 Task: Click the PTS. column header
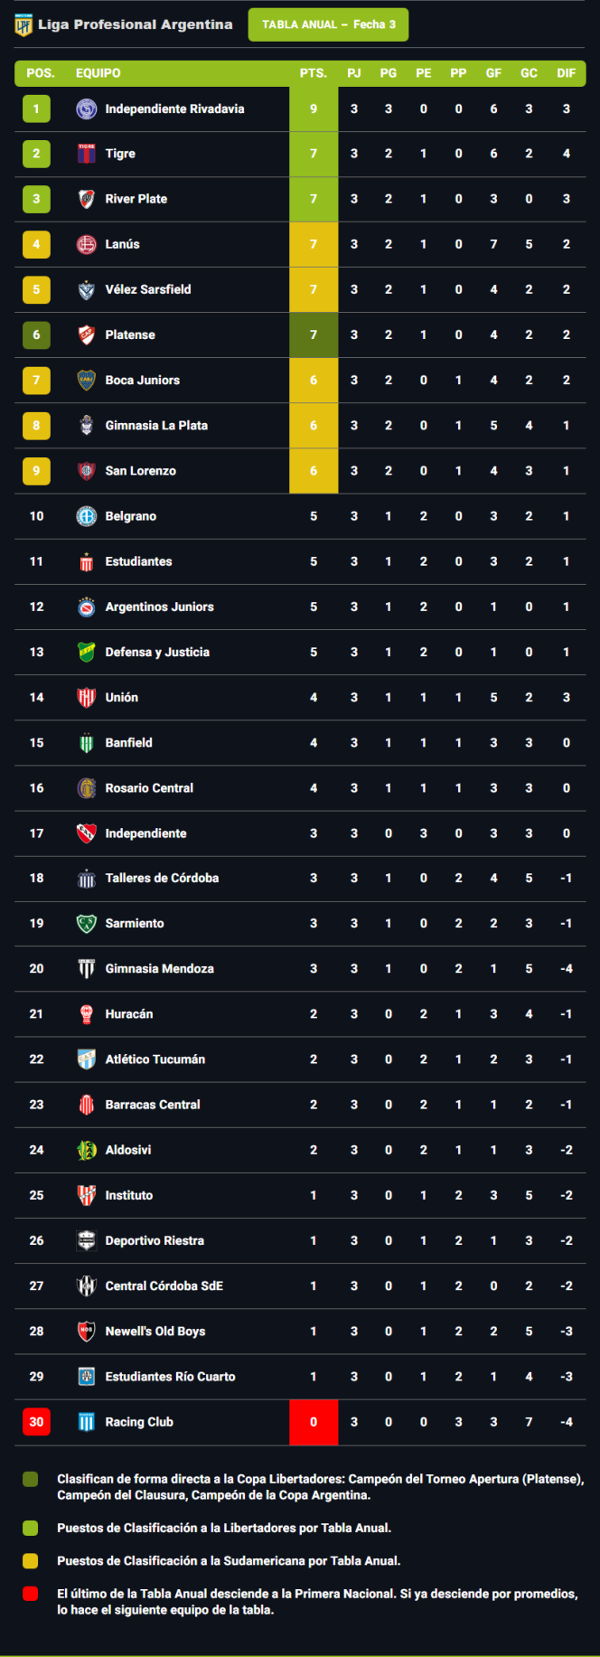pos(314,73)
